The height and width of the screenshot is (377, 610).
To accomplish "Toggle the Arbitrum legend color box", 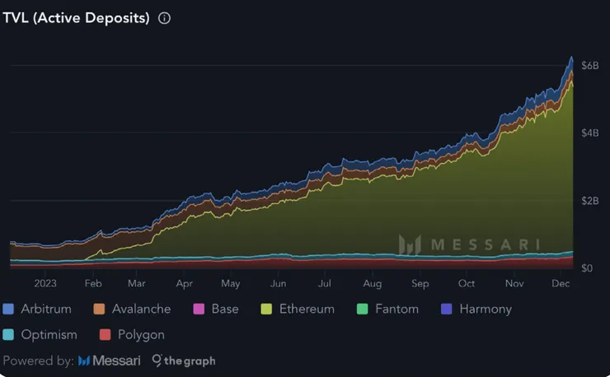I will 9,310.
